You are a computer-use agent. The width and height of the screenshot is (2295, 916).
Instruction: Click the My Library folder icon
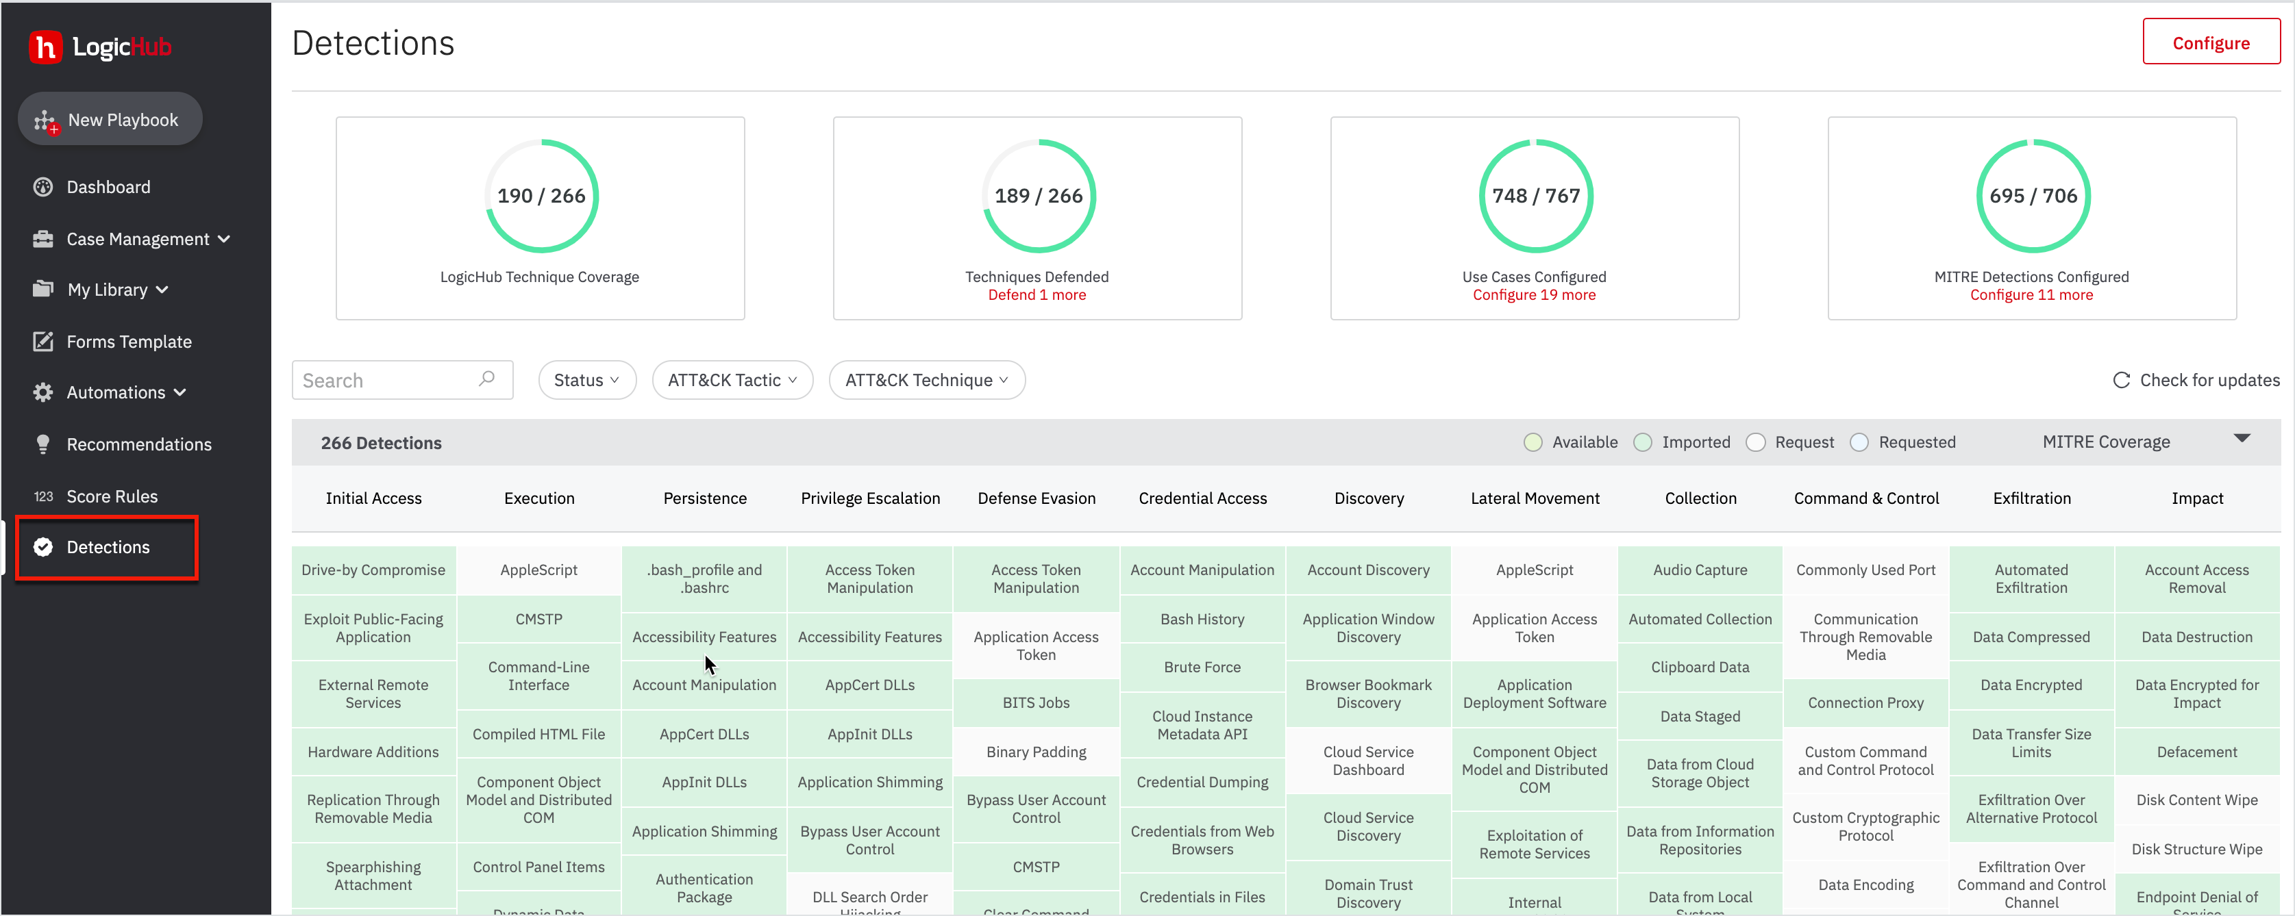(x=42, y=290)
